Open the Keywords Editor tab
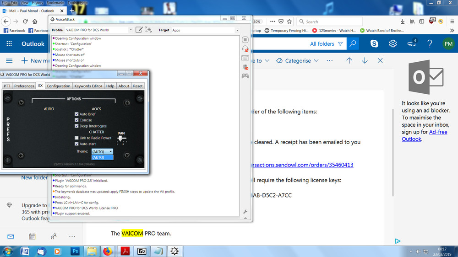 tap(88, 86)
